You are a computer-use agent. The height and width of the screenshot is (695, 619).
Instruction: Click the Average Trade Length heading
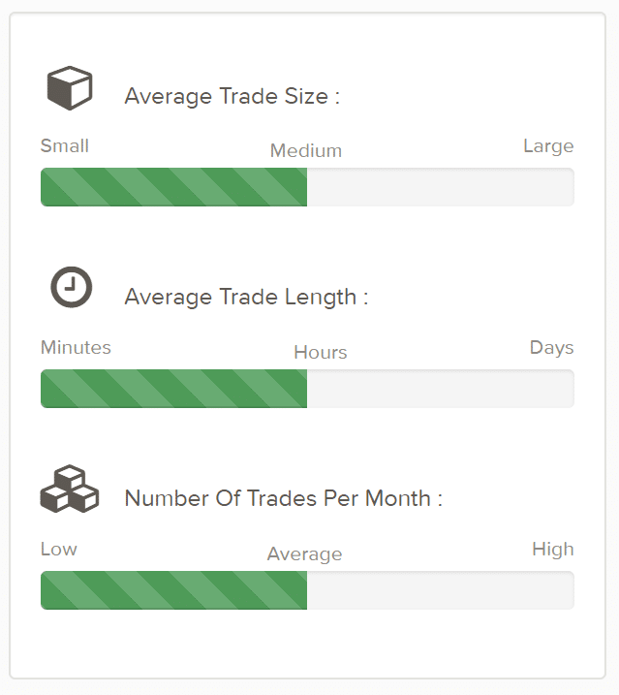(x=246, y=297)
